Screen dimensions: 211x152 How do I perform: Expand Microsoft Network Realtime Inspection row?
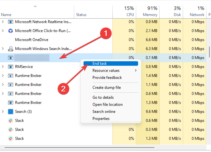tap(3, 22)
